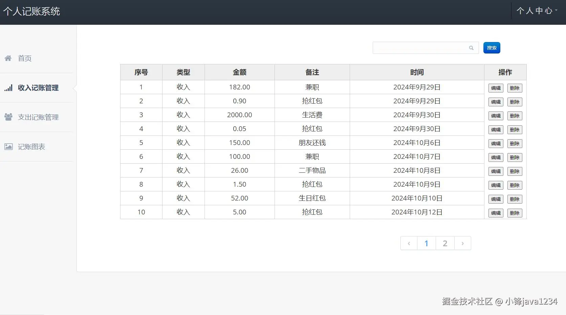
Task: Click the 序号 column header
Action: 141,72
